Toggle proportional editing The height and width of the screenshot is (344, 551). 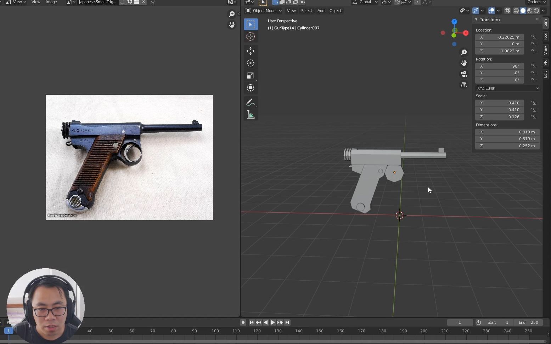click(x=417, y=2)
